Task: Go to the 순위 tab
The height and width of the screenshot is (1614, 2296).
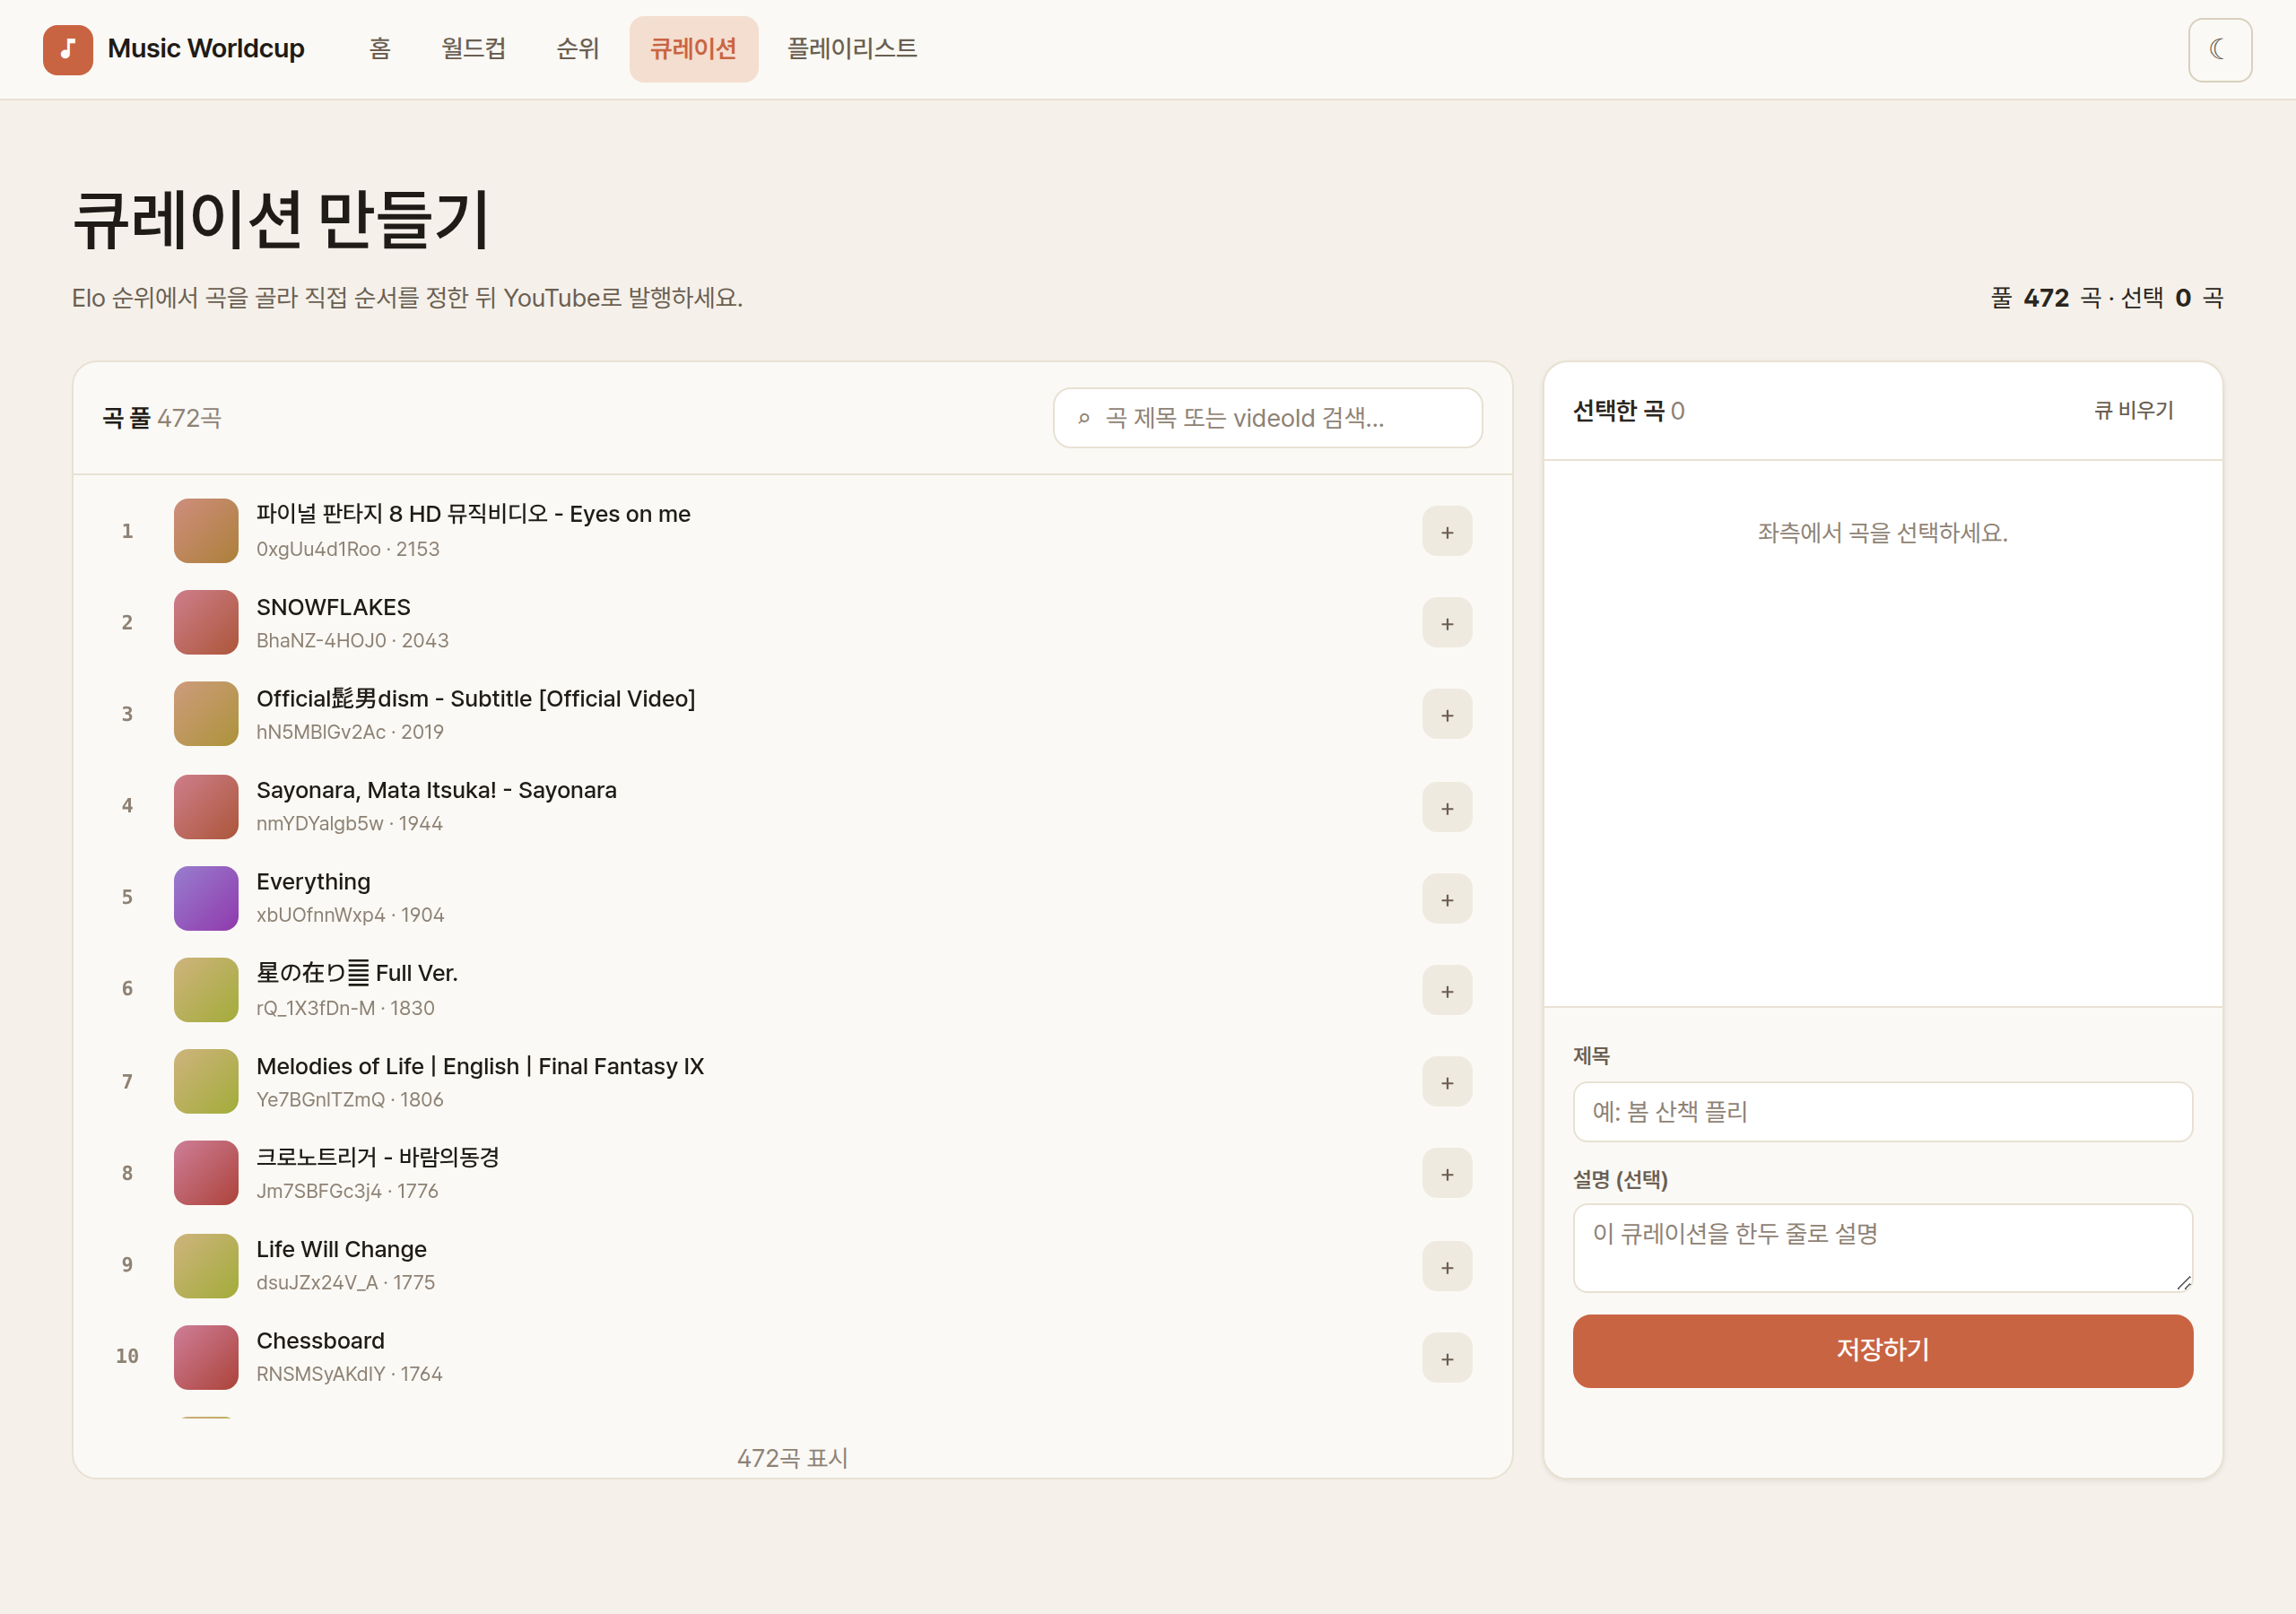Action: (x=578, y=49)
